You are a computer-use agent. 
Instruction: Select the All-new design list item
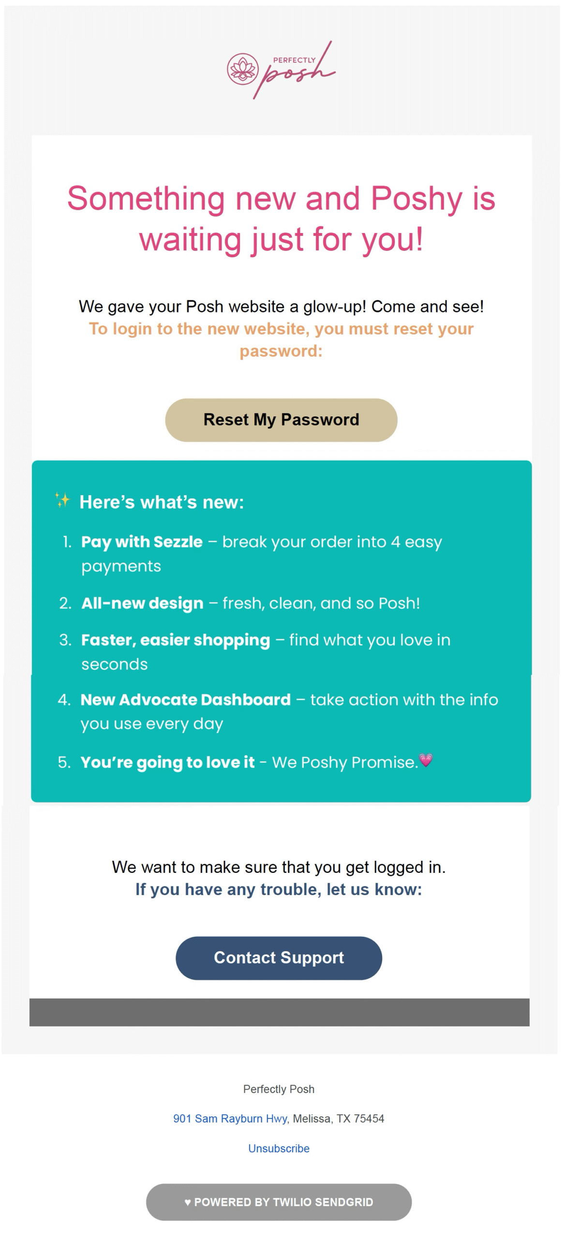pos(239,603)
